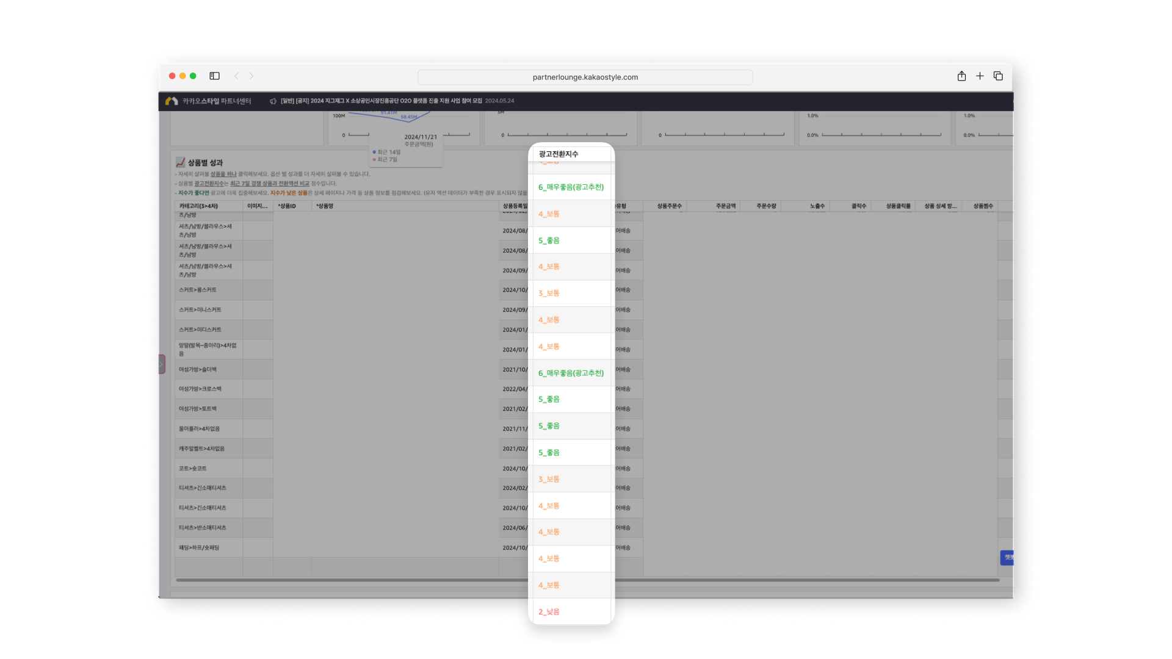The height and width of the screenshot is (659, 1172).
Task: Select the 스커트>미디스커트 category row
Action: (209, 329)
